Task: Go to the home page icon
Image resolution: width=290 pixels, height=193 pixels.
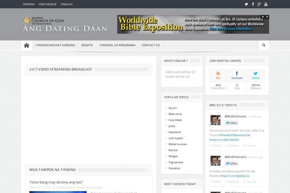Action: point(27,45)
